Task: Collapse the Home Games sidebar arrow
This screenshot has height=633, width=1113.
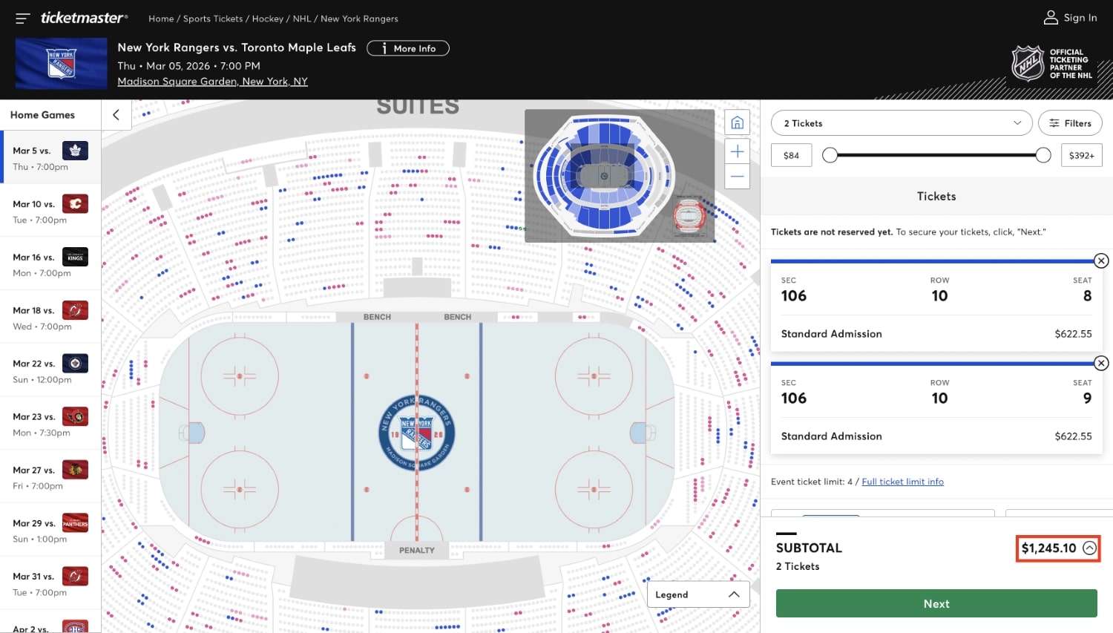Action: click(x=116, y=114)
